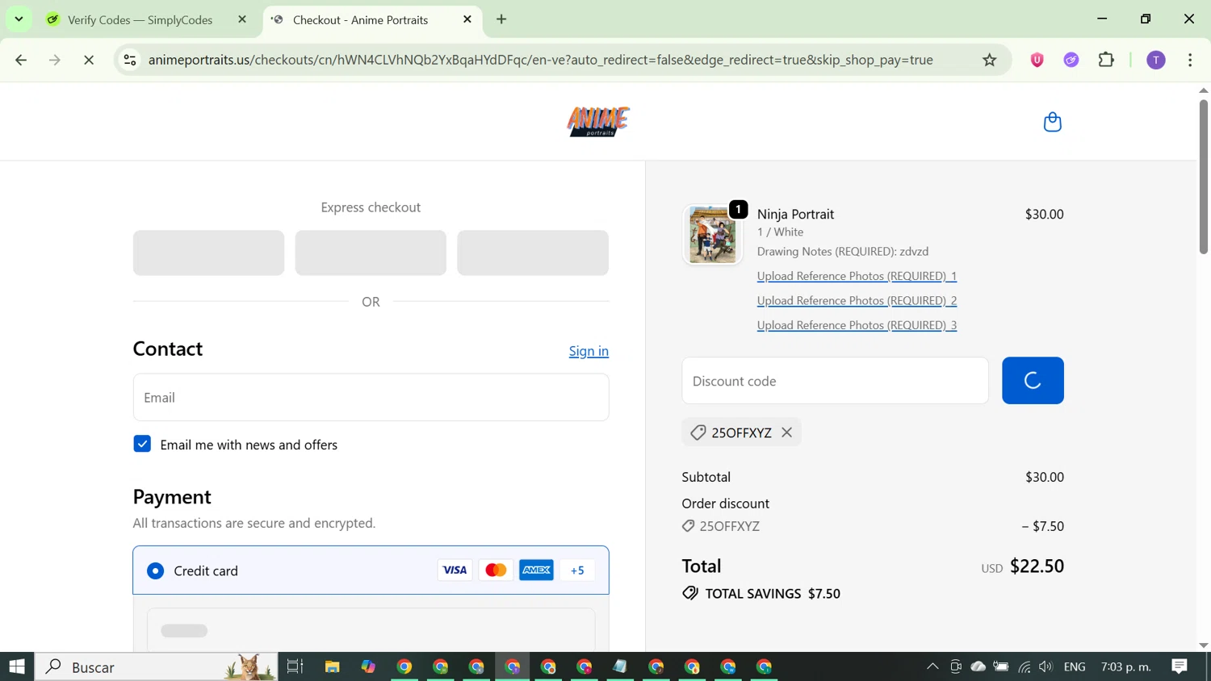Viewport: 1211px width, 681px height.
Task: Click the Ninja Portrait product thumbnail
Action: coord(712,235)
